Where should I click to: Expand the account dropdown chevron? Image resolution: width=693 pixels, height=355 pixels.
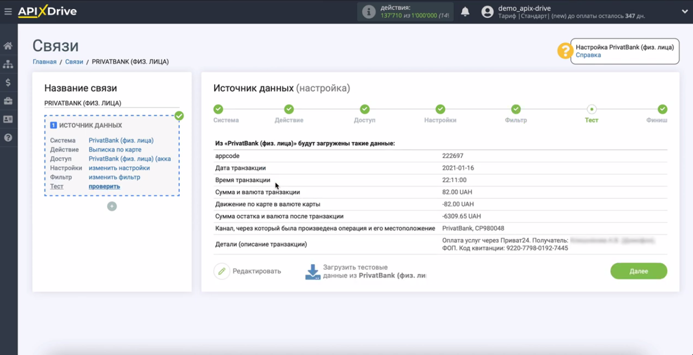(x=684, y=11)
